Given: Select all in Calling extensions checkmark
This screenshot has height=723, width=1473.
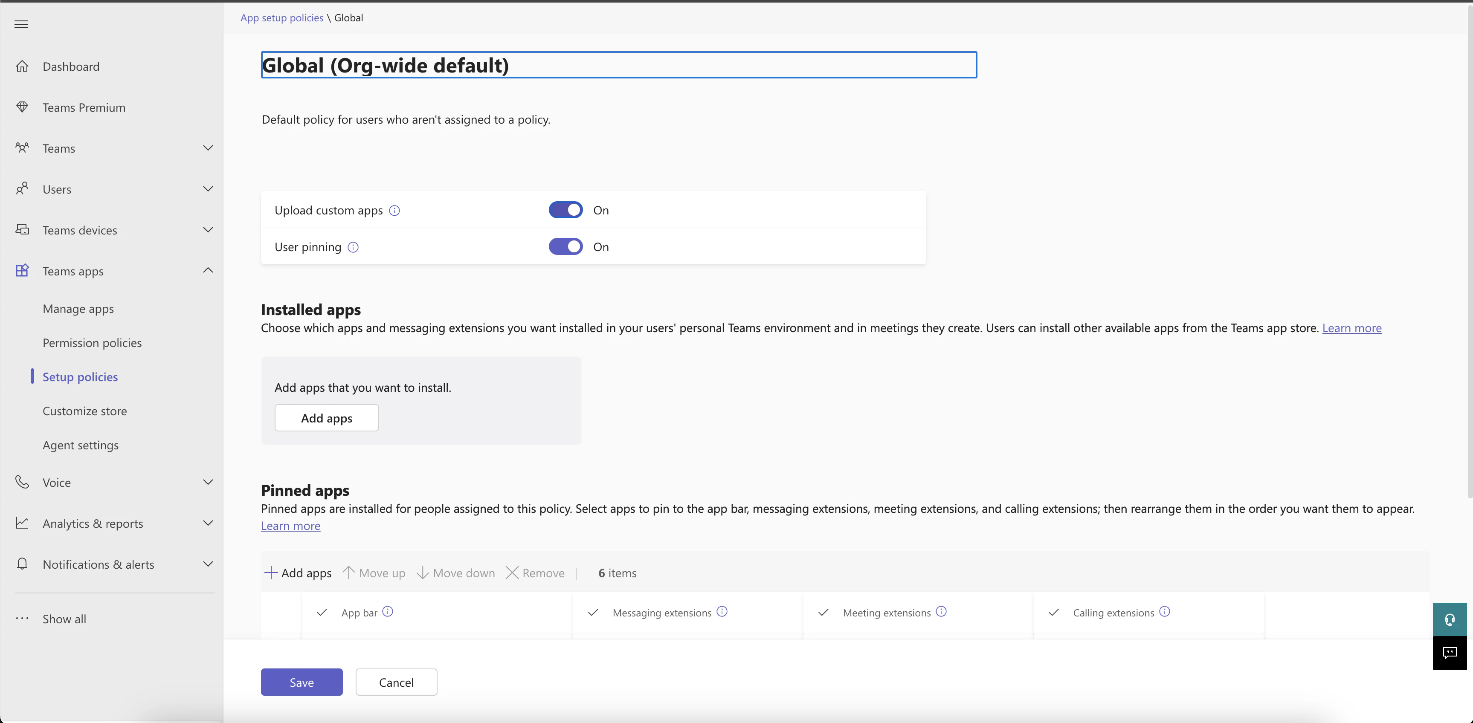Looking at the screenshot, I should [1054, 612].
